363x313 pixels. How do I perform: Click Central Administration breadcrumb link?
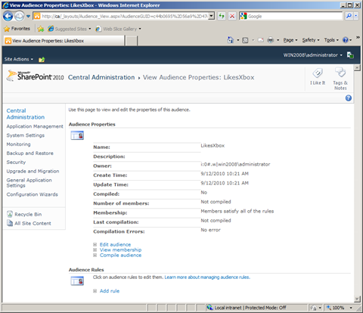(101, 77)
